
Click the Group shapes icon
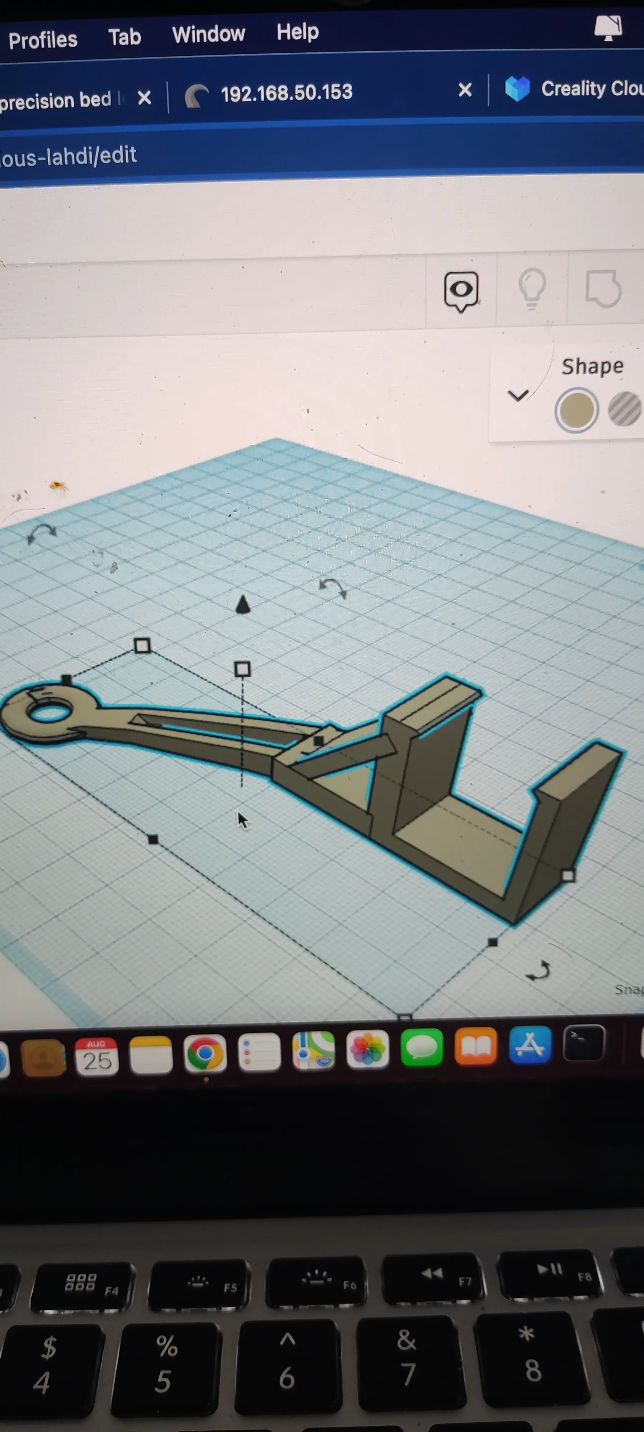(603, 289)
